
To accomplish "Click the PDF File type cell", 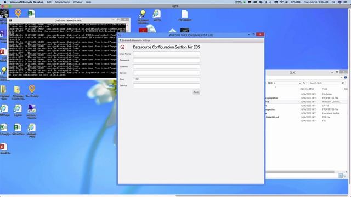I will pyautogui.click(x=326, y=117).
